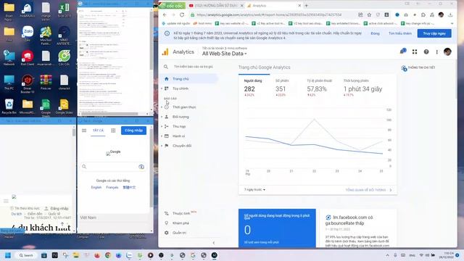
Task: Open key seo website bookmark
Action: click(232, 23)
